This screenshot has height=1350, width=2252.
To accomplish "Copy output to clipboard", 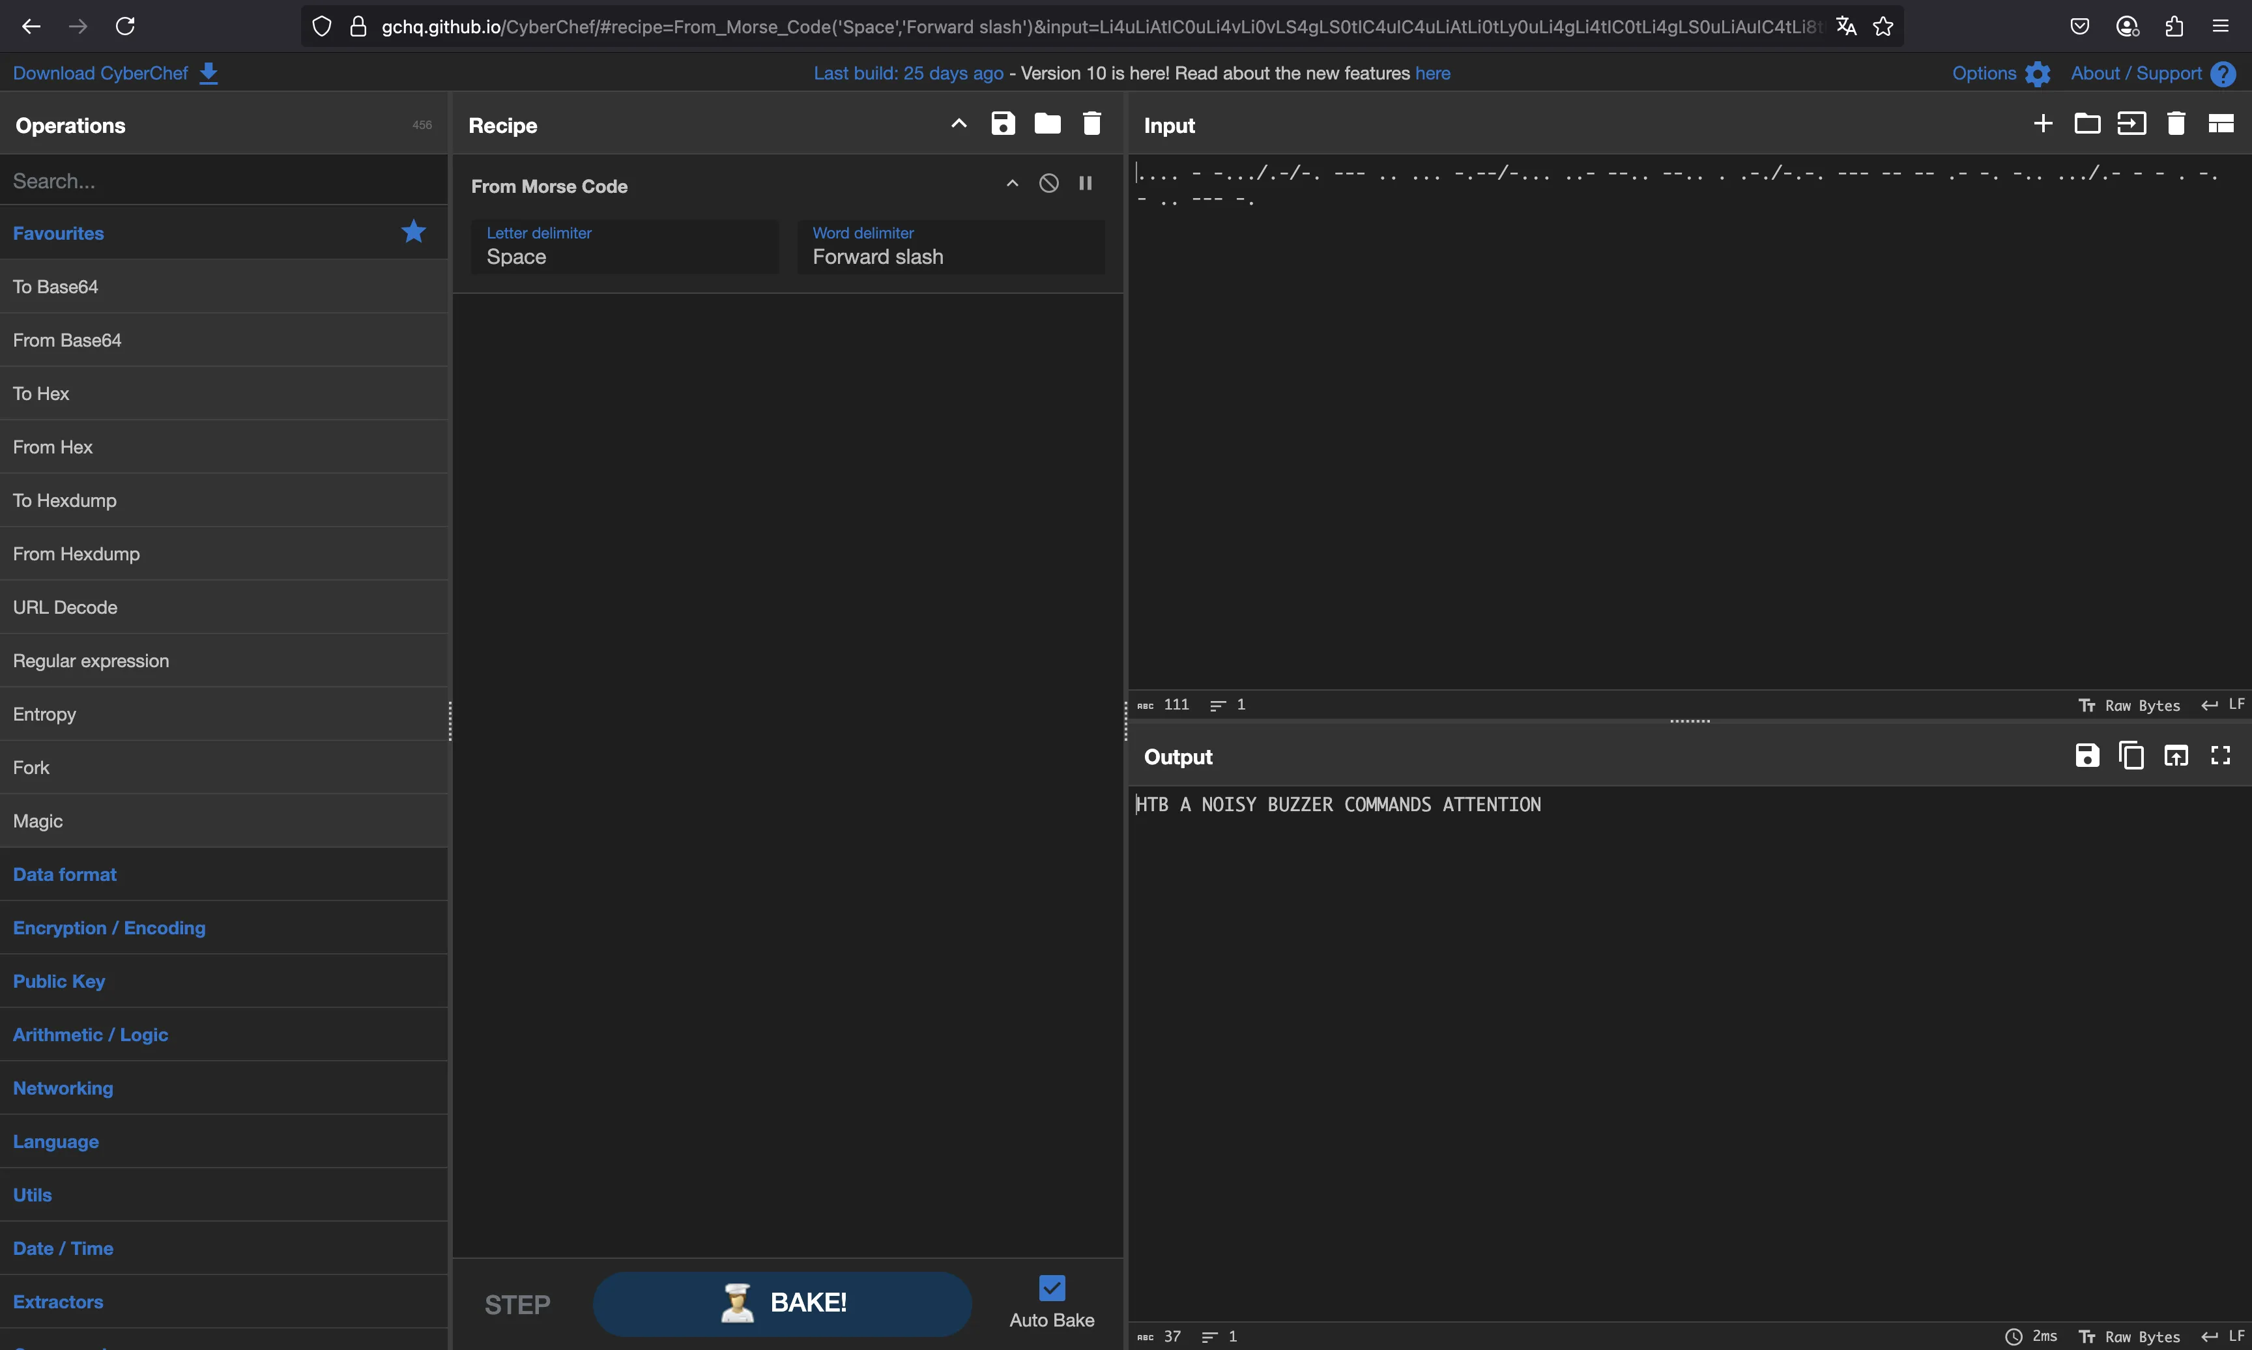I will coord(2131,755).
